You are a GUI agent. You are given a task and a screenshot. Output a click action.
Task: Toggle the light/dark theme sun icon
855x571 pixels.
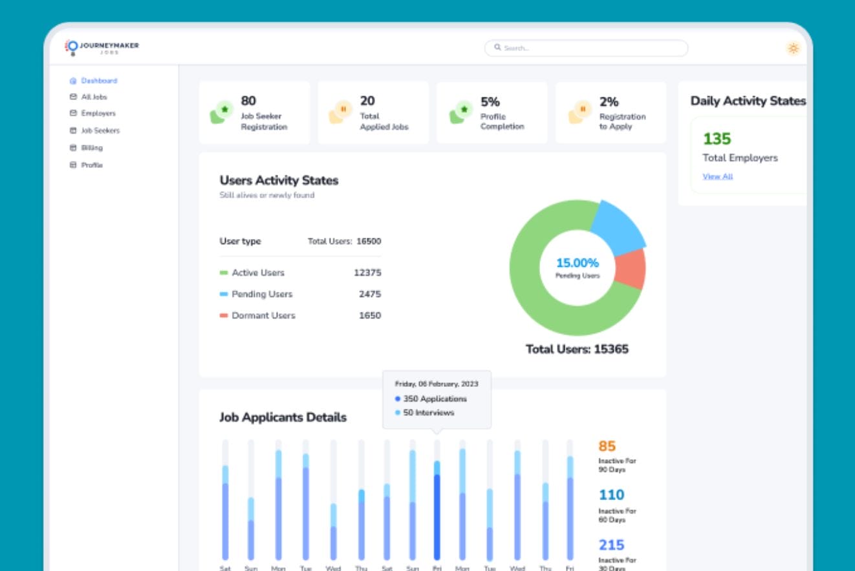pos(794,47)
